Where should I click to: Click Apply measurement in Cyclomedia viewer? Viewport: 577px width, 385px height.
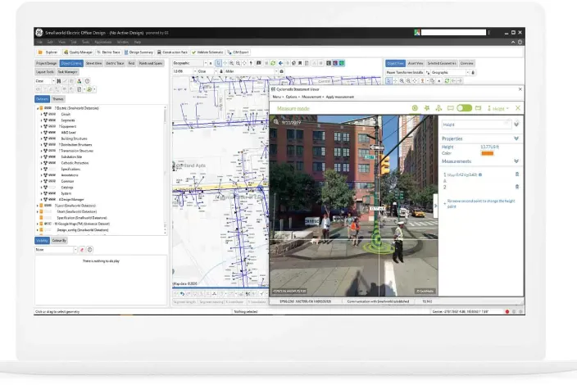340,97
